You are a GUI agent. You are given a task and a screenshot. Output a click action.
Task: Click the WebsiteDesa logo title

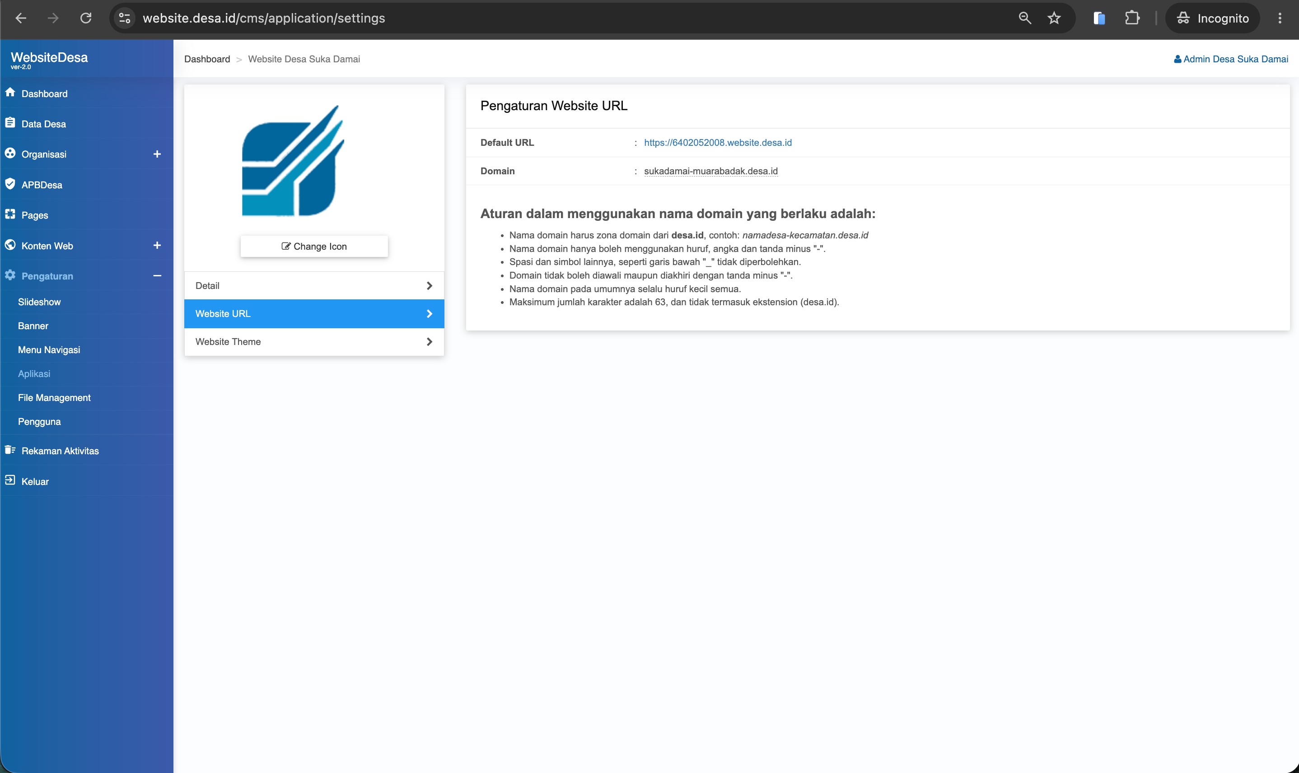[x=49, y=57]
